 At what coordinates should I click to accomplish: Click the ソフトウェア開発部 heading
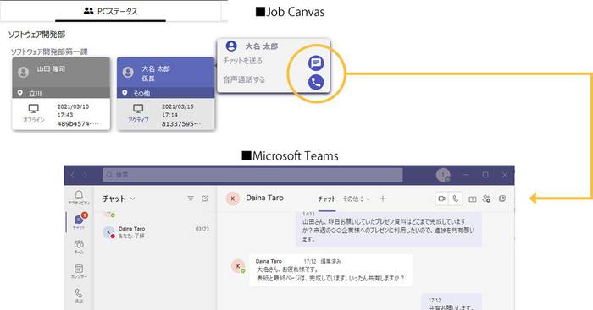(36, 35)
